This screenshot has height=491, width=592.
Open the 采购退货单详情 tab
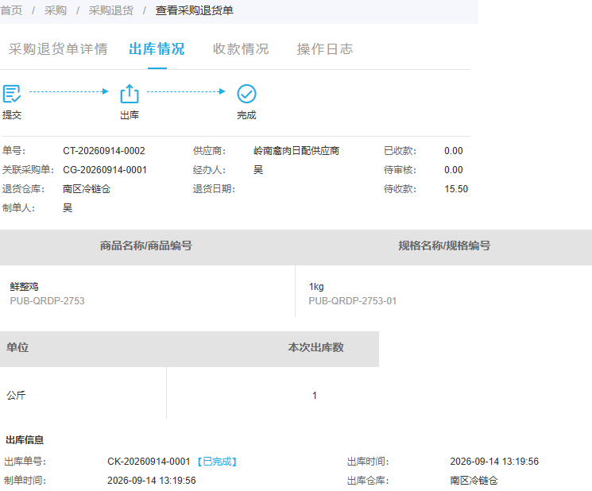point(58,49)
